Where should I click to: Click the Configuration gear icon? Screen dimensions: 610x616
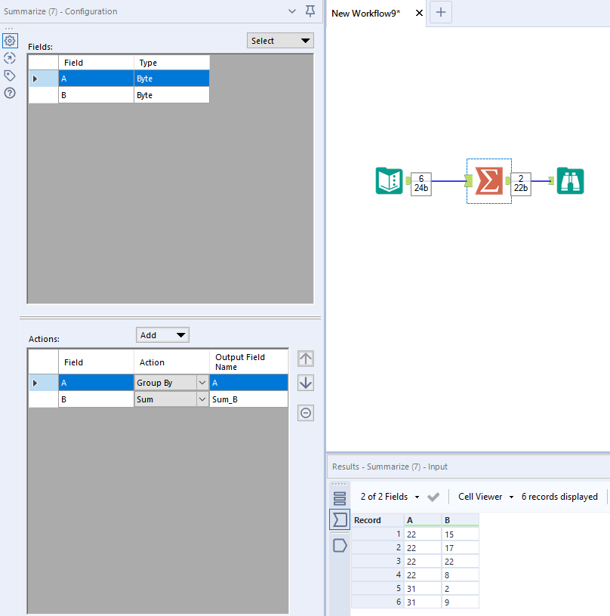[10, 41]
